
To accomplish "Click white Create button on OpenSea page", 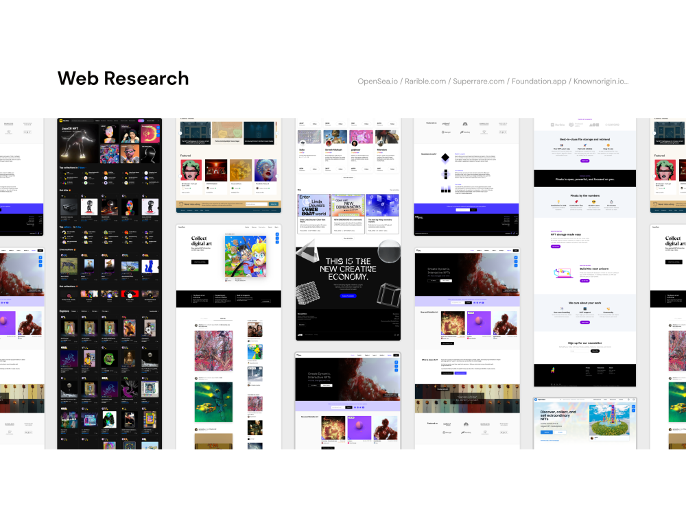I will click(x=560, y=432).
